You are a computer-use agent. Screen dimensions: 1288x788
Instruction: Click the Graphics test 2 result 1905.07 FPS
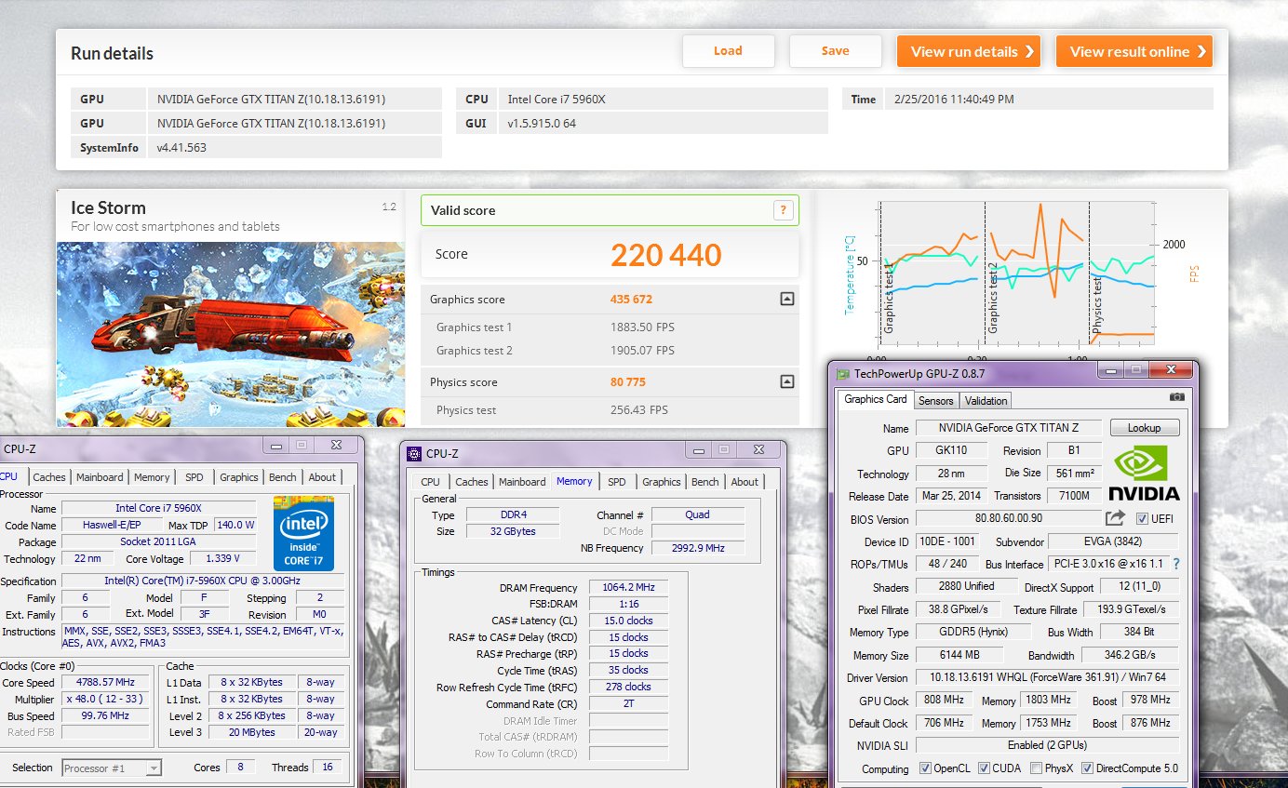coord(642,351)
